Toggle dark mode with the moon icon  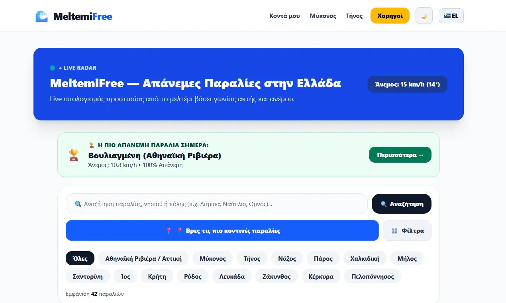(x=424, y=16)
